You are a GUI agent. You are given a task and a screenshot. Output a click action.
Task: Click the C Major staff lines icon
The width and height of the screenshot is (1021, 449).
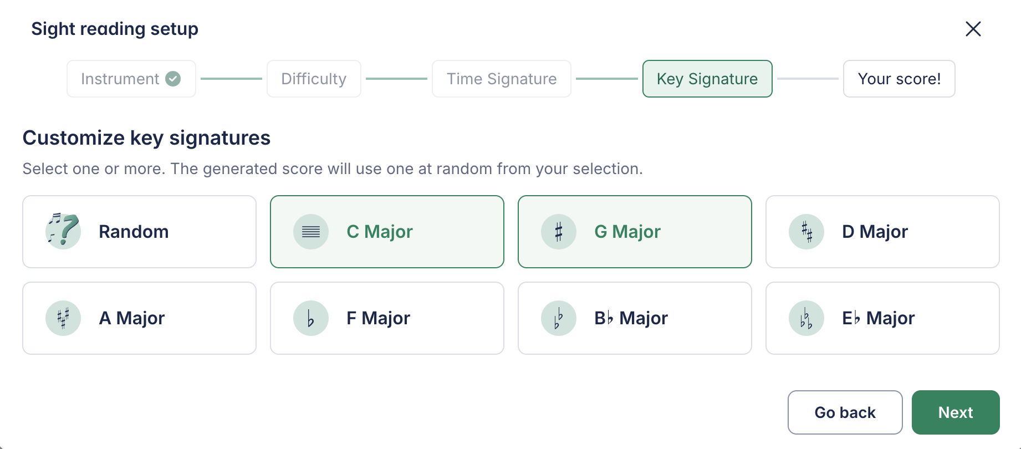(310, 232)
